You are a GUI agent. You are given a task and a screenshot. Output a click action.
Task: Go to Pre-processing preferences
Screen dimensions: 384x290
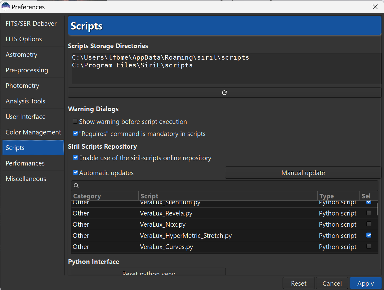pos(33,70)
